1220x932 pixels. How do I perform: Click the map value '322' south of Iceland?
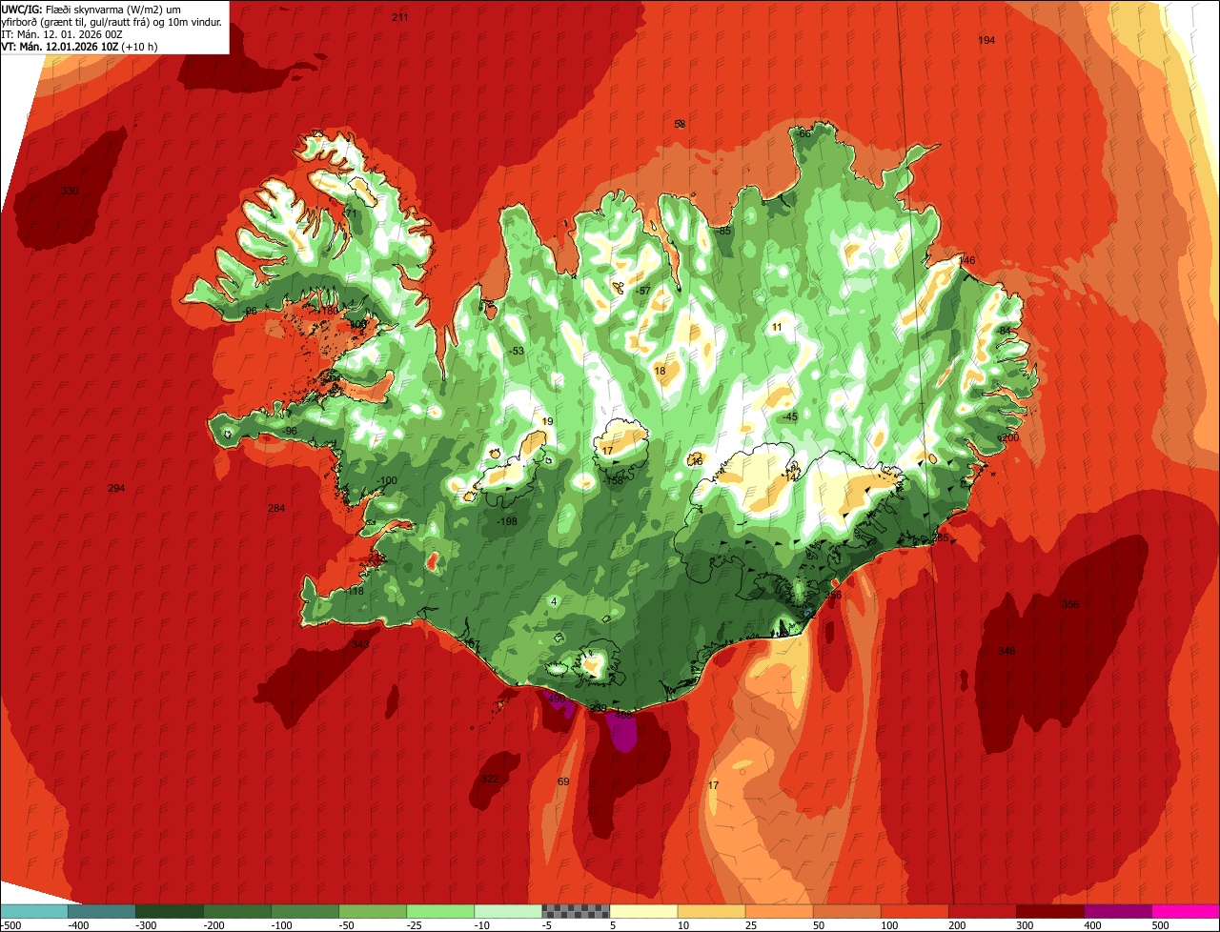click(490, 780)
